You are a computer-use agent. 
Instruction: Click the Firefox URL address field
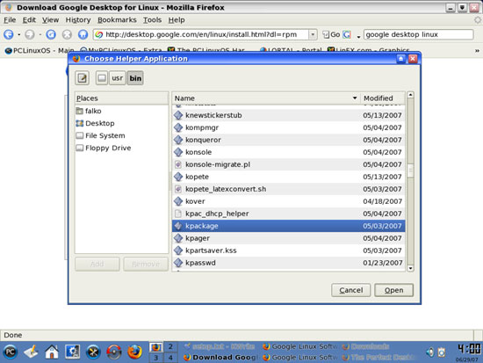(x=201, y=34)
